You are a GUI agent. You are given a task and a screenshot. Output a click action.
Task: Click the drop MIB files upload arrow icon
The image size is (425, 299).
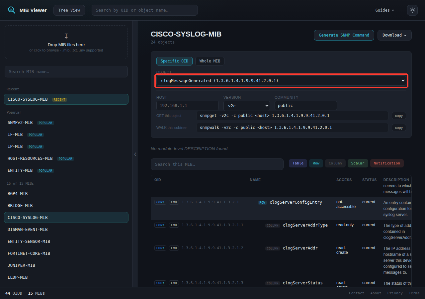pos(66,36)
